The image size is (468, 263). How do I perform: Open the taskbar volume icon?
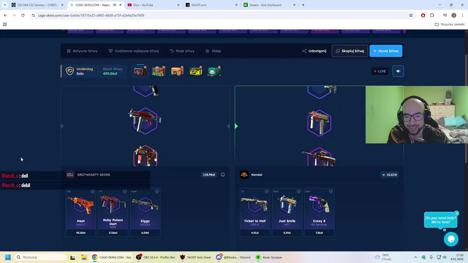[x=445, y=257]
